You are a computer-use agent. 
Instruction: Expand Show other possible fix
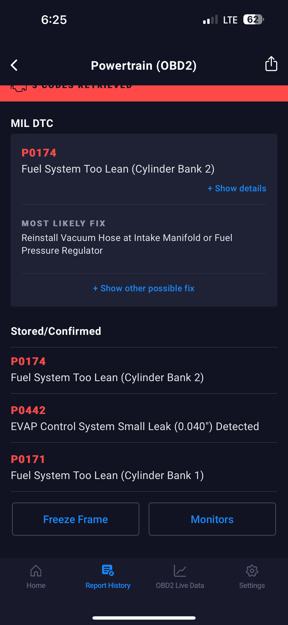(144, 288)
